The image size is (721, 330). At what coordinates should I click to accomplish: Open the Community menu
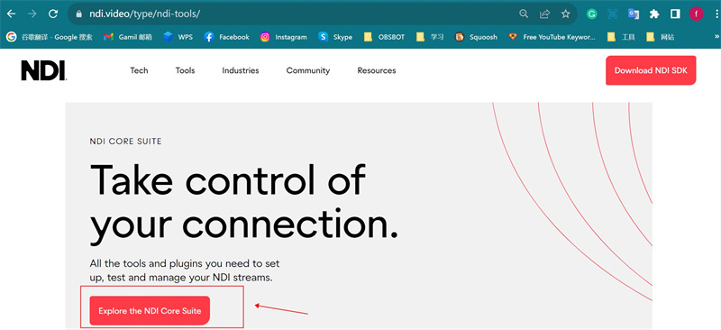[308, 70]
